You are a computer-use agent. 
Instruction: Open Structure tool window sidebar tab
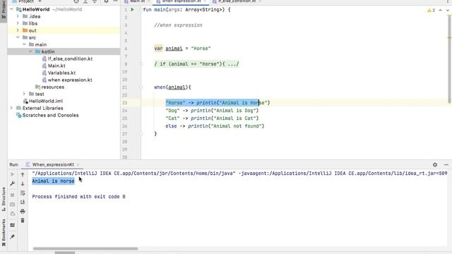tap(4, 199)
